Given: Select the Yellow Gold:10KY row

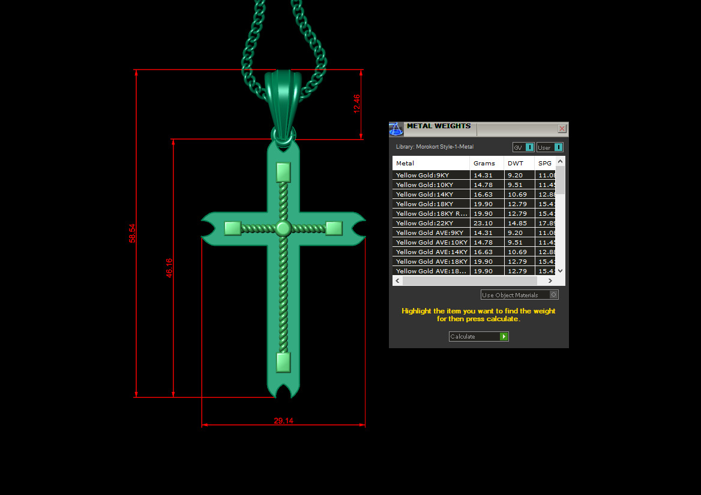Looking at the screenshot, I should pyautogui.click(x=474, y=185).
